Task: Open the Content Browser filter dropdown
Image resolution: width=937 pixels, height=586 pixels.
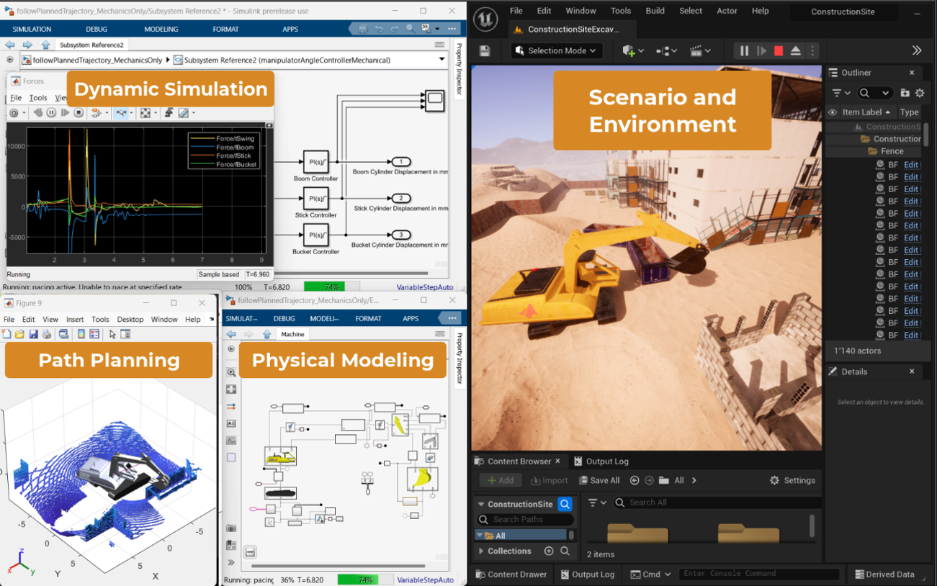Action: tap(597, 502)
